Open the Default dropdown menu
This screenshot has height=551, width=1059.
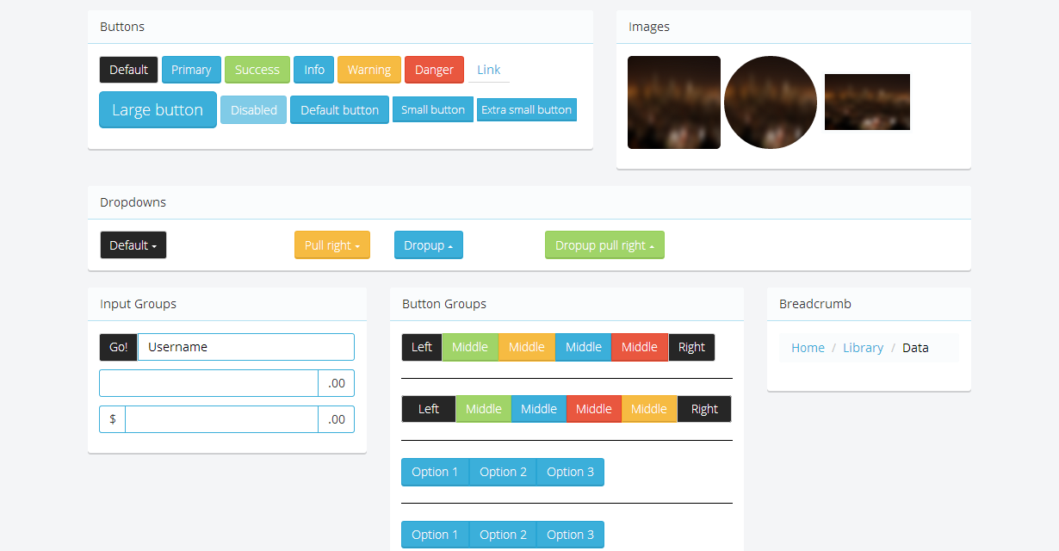tap(133, 245)
